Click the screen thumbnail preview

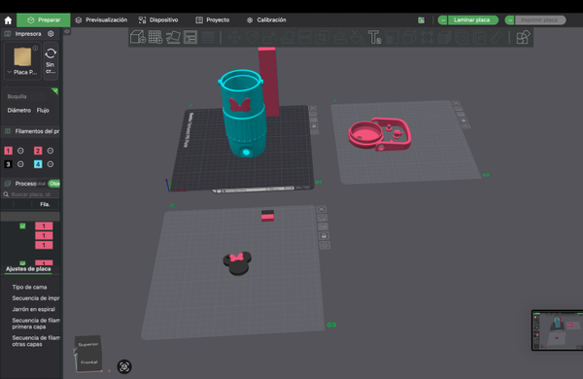tap(557, 330)
